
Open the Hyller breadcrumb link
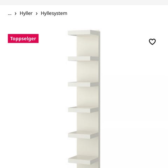click(26, 13)
